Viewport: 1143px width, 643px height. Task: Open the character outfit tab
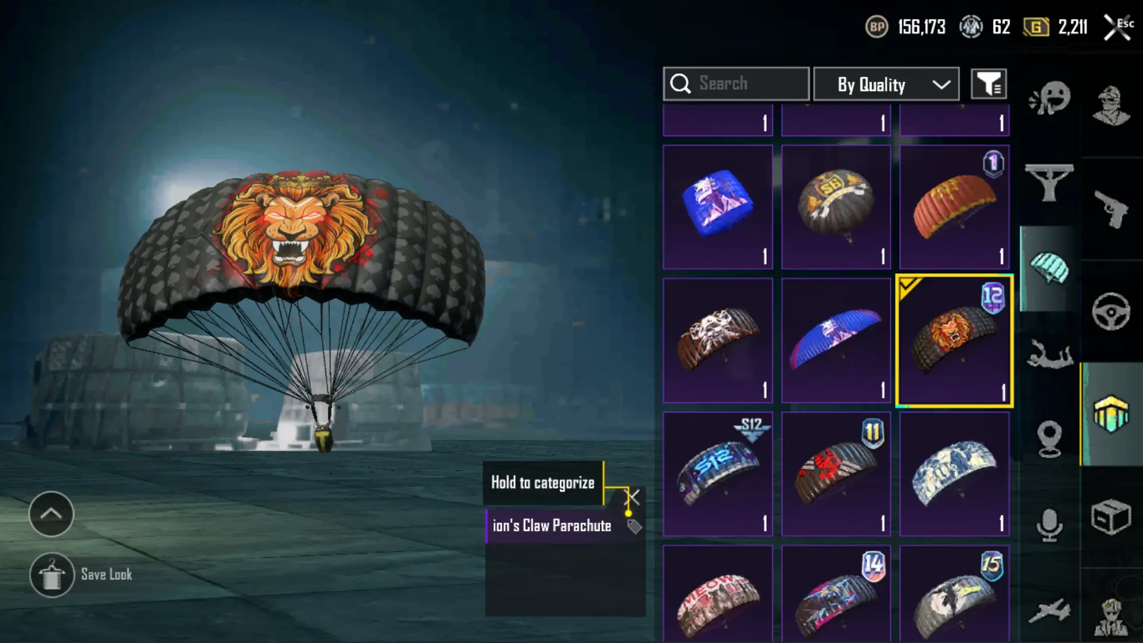(x=1111, y=106)
